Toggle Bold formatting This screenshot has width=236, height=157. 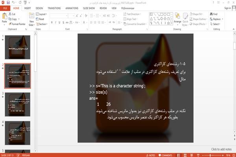click(52, 22)
